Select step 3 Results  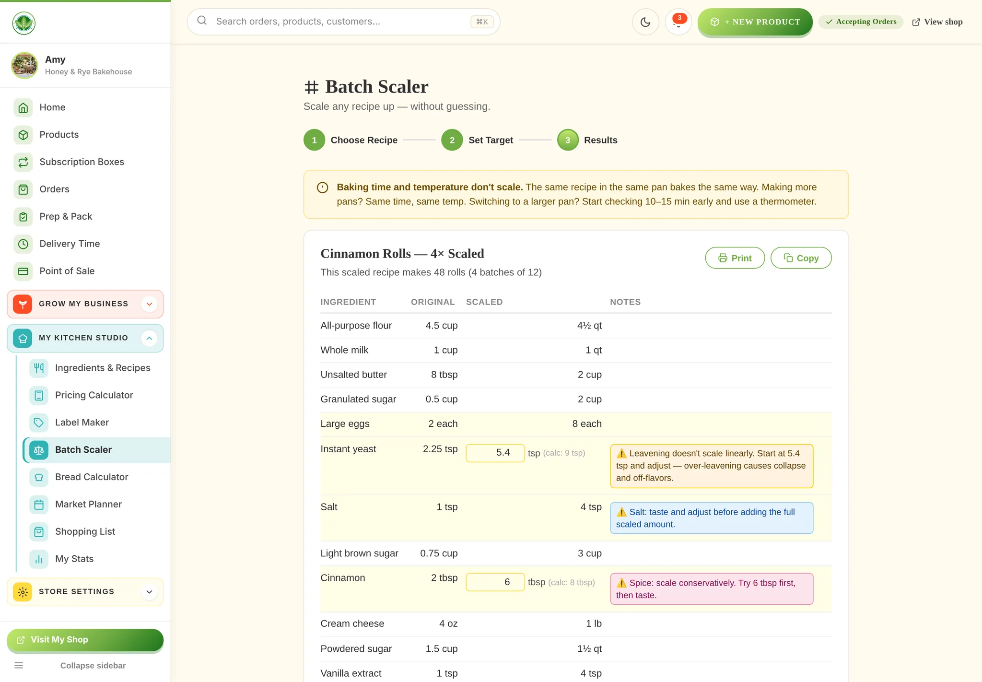coord(587,140)
